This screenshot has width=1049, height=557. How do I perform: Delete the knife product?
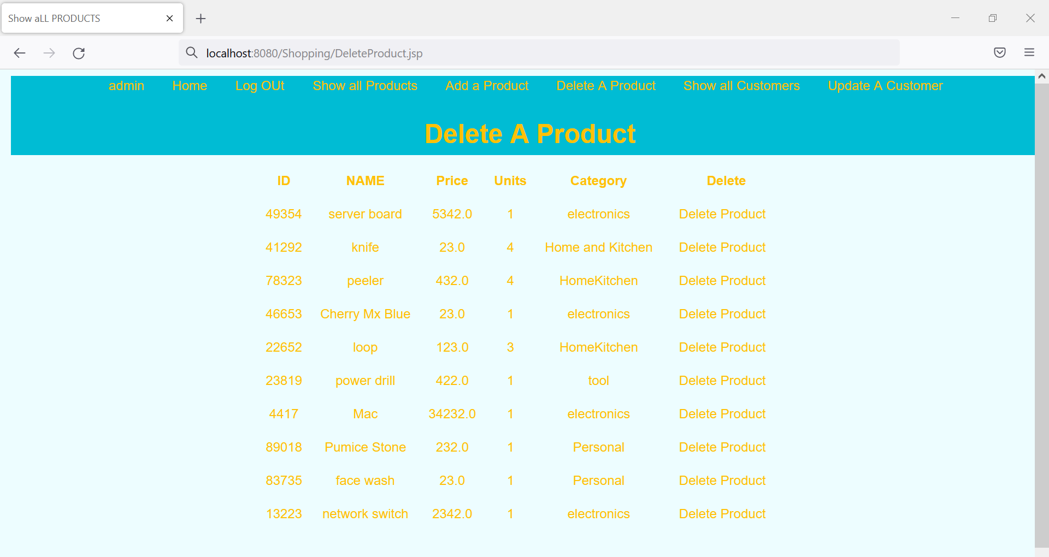[722, 247]
